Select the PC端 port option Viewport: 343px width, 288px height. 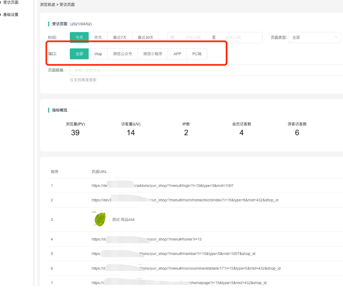197,54
